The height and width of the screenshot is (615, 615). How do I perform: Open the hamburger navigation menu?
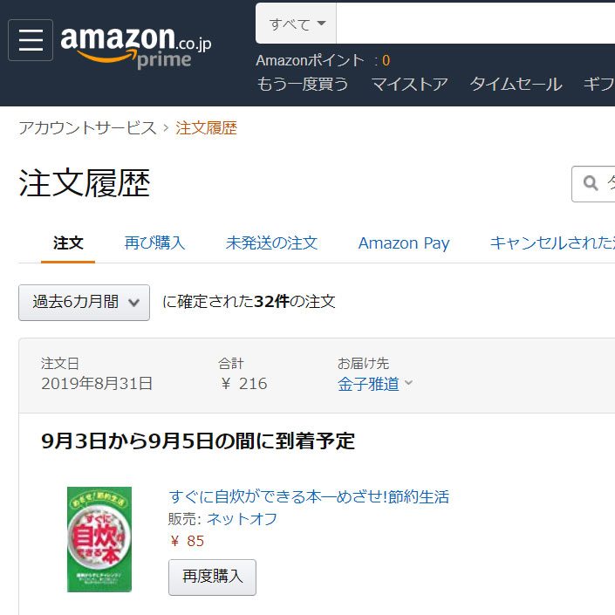(x=31, y=40)
